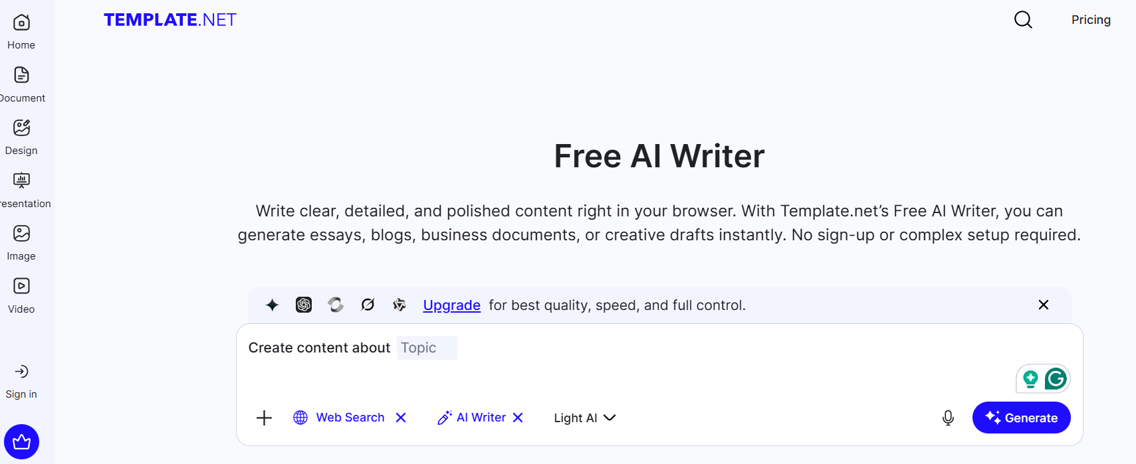This screenshot has width=1136, height=464.
Task: Click the green lightbulb suggestion icon
Action: tap(1030, 378)
